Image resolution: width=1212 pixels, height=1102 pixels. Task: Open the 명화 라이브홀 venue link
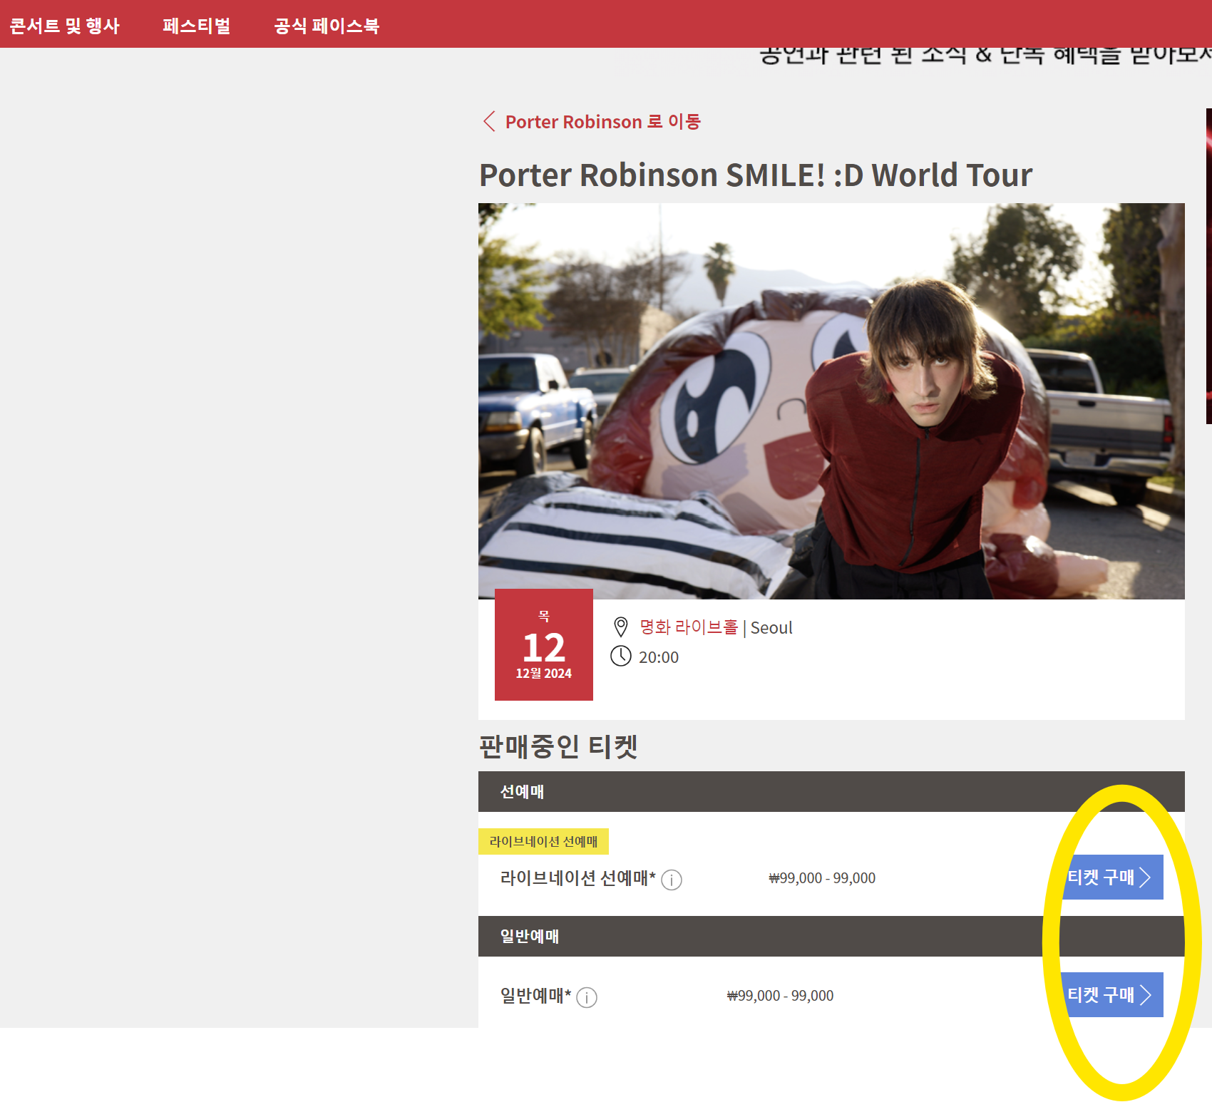[689, 627]
